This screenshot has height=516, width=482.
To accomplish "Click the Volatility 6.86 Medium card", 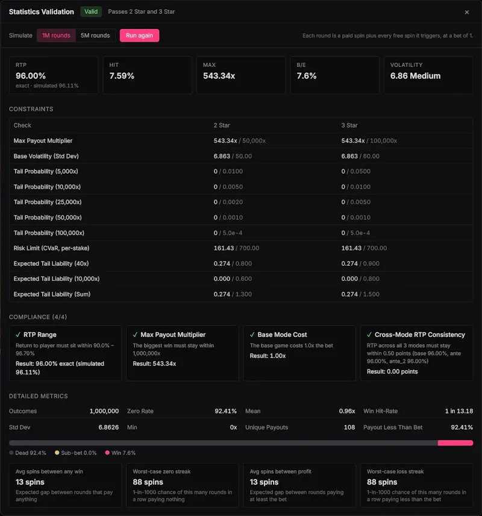I will tap(428, 75).
